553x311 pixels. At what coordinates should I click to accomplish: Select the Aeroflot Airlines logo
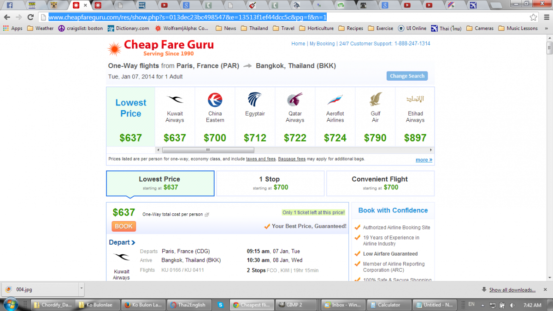coord(335,100)
